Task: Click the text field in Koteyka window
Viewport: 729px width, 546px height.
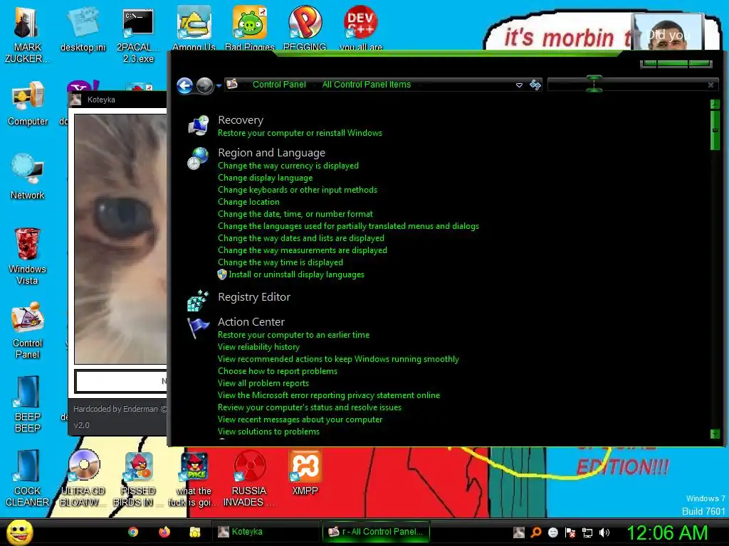Action: [121, 381]
